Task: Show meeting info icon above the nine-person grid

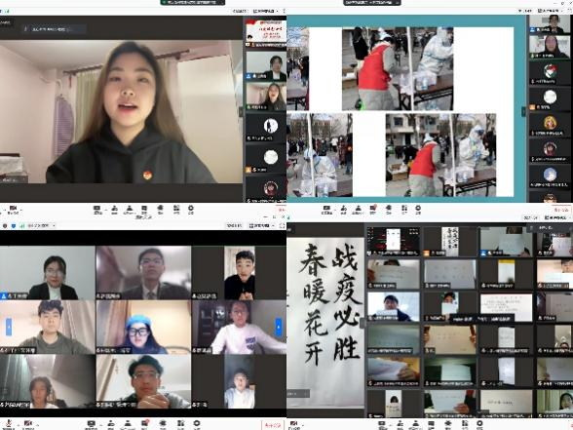Action: 5,226
